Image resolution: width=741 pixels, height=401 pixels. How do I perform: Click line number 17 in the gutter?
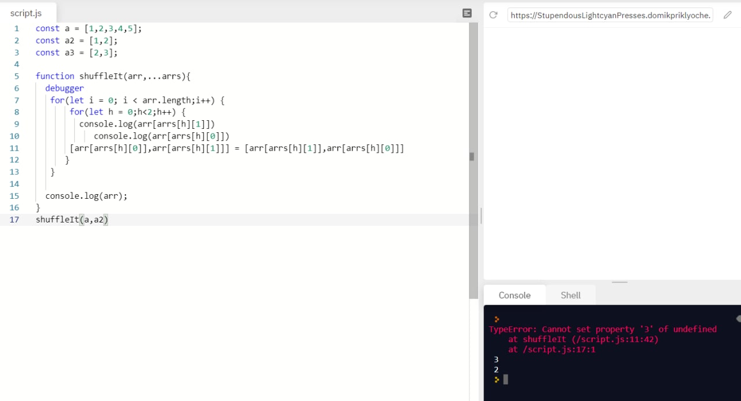tap(14, 220)
